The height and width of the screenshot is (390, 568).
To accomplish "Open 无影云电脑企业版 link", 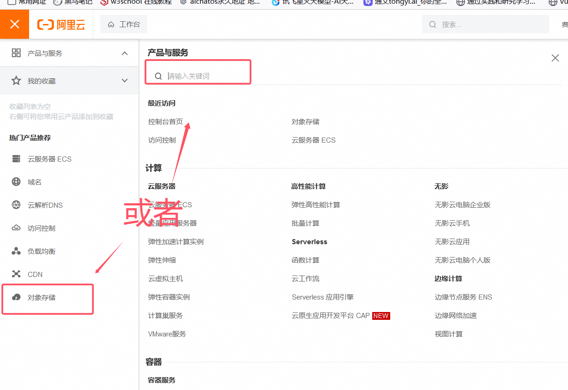I will click(462, 205).
